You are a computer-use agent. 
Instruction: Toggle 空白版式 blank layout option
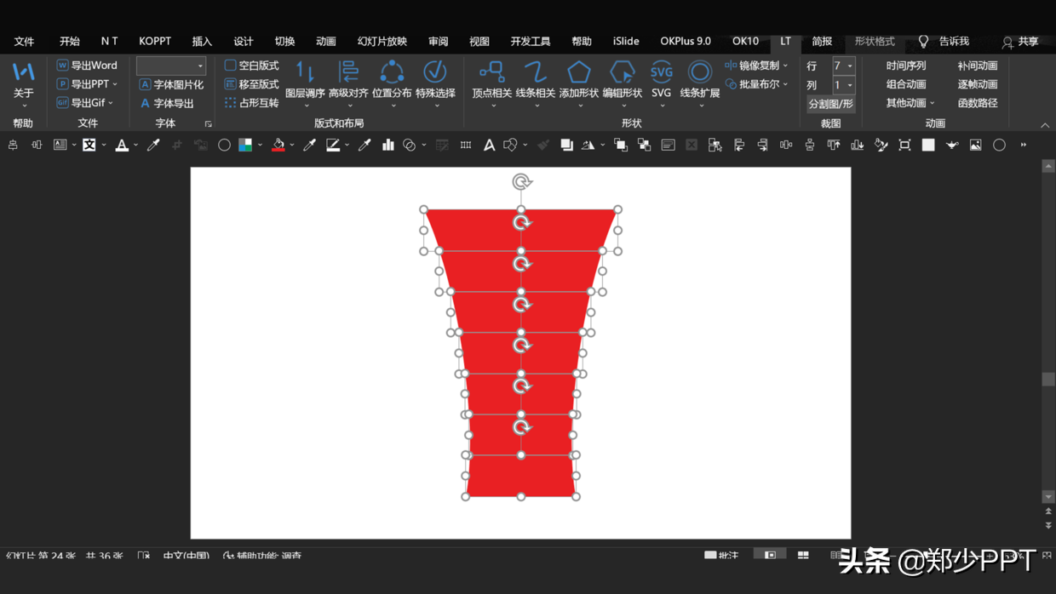coord(252,66)
